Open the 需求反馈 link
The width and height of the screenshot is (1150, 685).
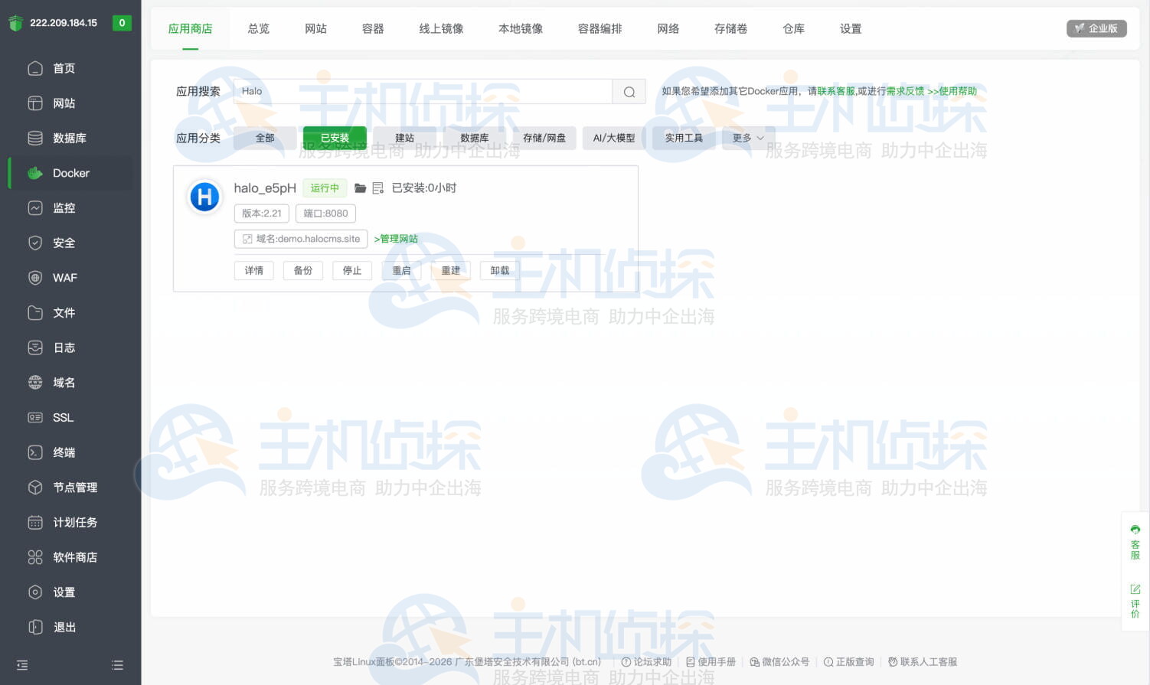tap(906, 91)
